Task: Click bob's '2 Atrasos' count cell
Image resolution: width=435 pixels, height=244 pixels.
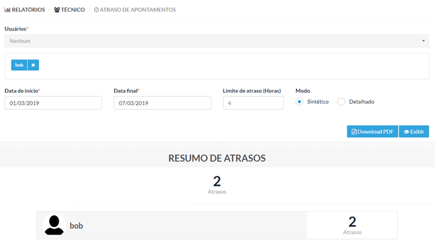Action: pyautogui.click(x=352, y=225)
